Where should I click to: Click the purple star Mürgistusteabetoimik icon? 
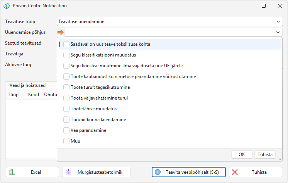coord(68,172)
